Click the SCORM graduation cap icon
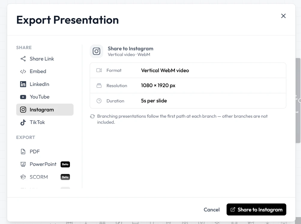Image resolution: width=301 pixels, height=224 pixels. [x=23, y=177]
